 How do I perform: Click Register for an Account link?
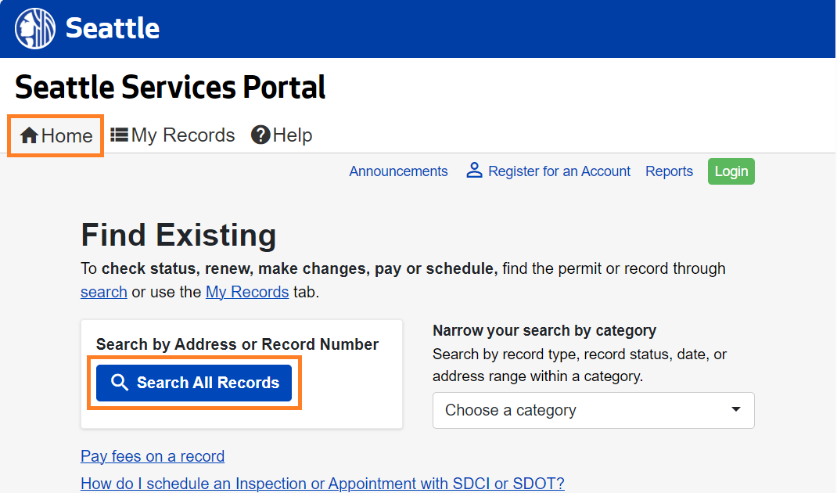(559, 171)
